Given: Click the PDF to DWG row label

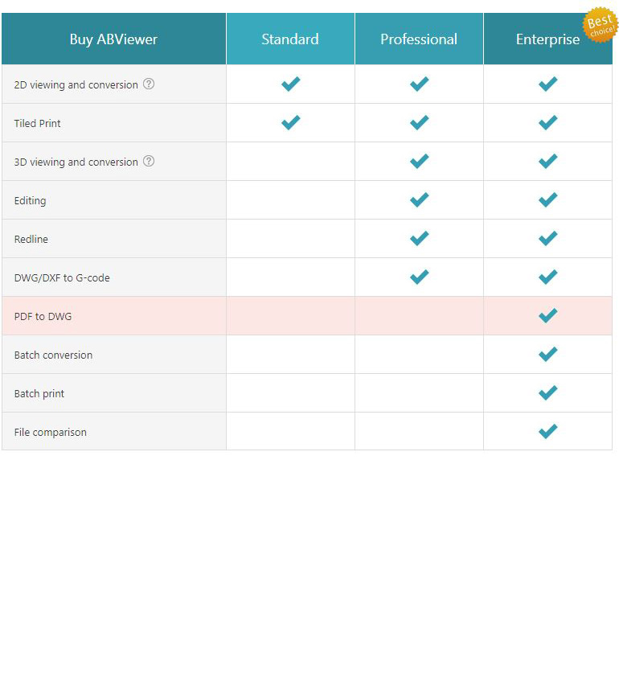Looking at the screenshot, I should click(x=43, y=316).
